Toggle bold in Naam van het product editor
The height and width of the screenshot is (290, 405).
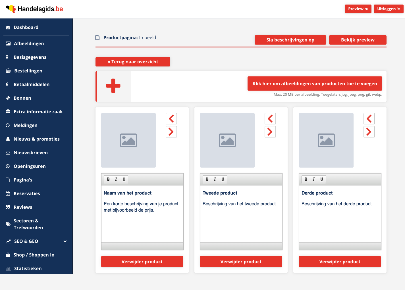(x=108, y=179)
